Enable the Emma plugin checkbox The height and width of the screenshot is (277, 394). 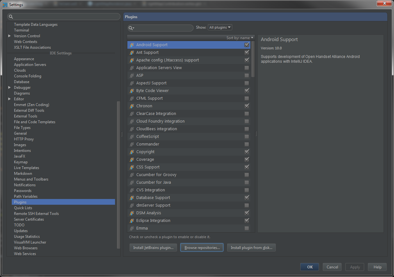coord(247,228)
